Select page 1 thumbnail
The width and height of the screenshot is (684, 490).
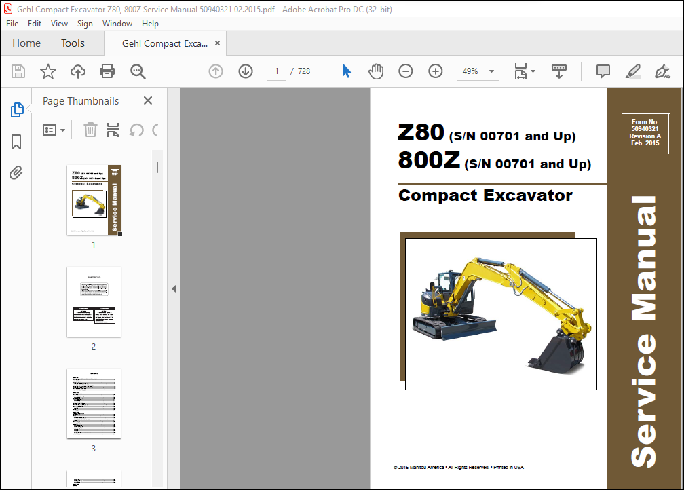94,200
